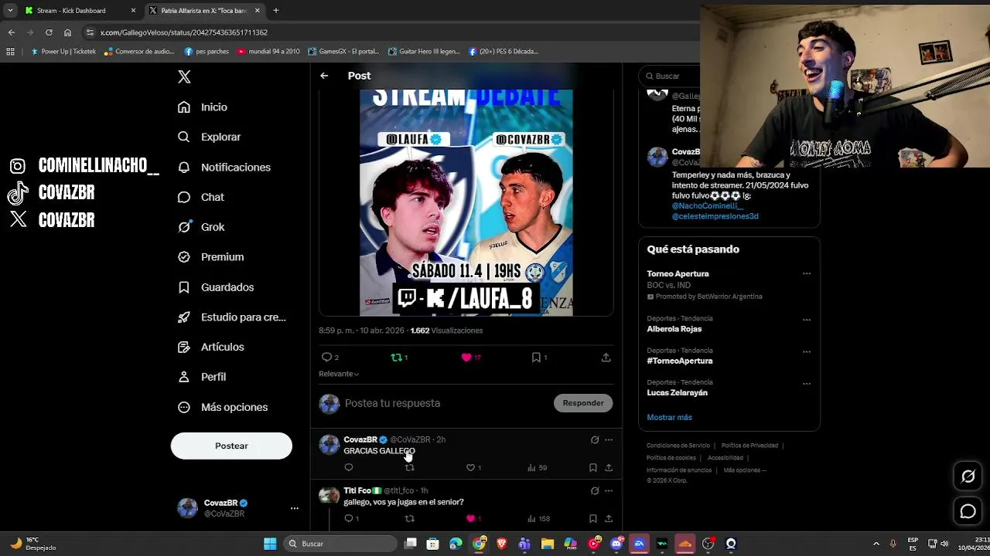Click the Buscar search field on X
The width and height of the screenshot is (990, 556).
[x=670, y=76]
